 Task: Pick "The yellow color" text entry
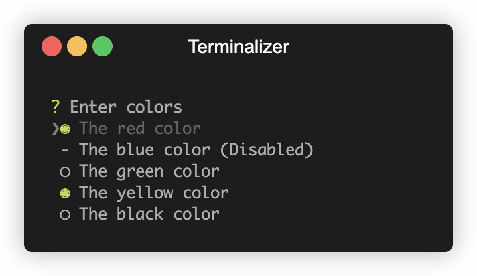pos(153,194)
